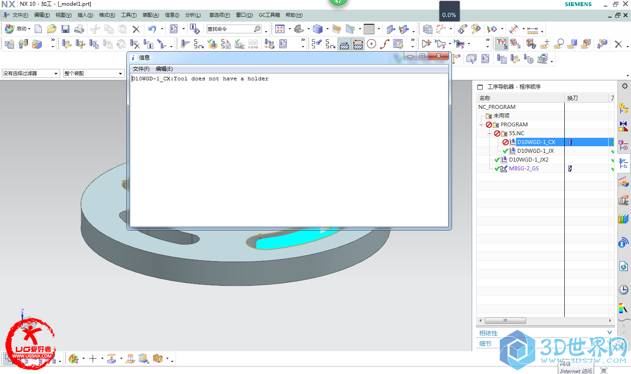Viewport: 631px width, 374px height.
Task: Click the info window text area
Action: point(289,150)
